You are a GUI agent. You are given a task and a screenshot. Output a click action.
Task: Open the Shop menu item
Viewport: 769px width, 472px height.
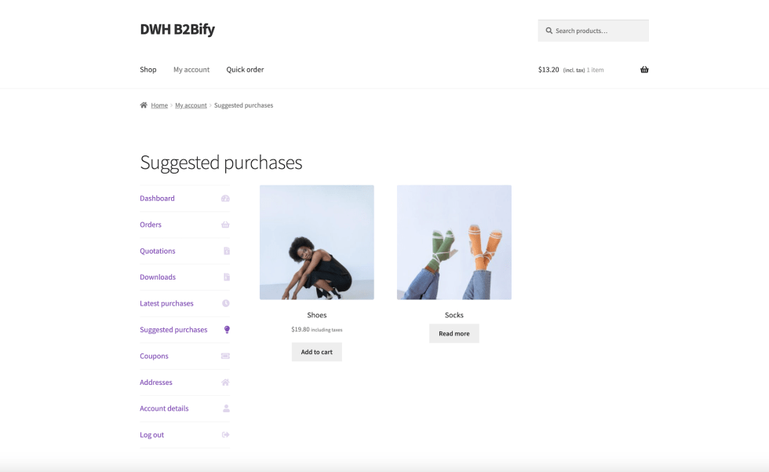tap(148, 70)
